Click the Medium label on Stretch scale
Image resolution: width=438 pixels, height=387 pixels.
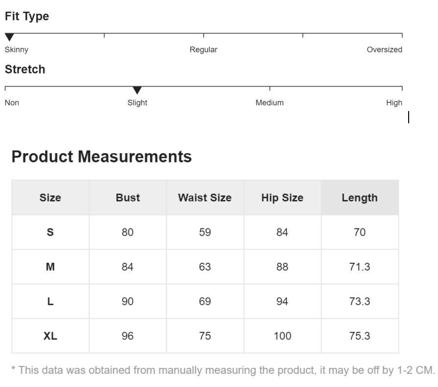coord(270,103)
